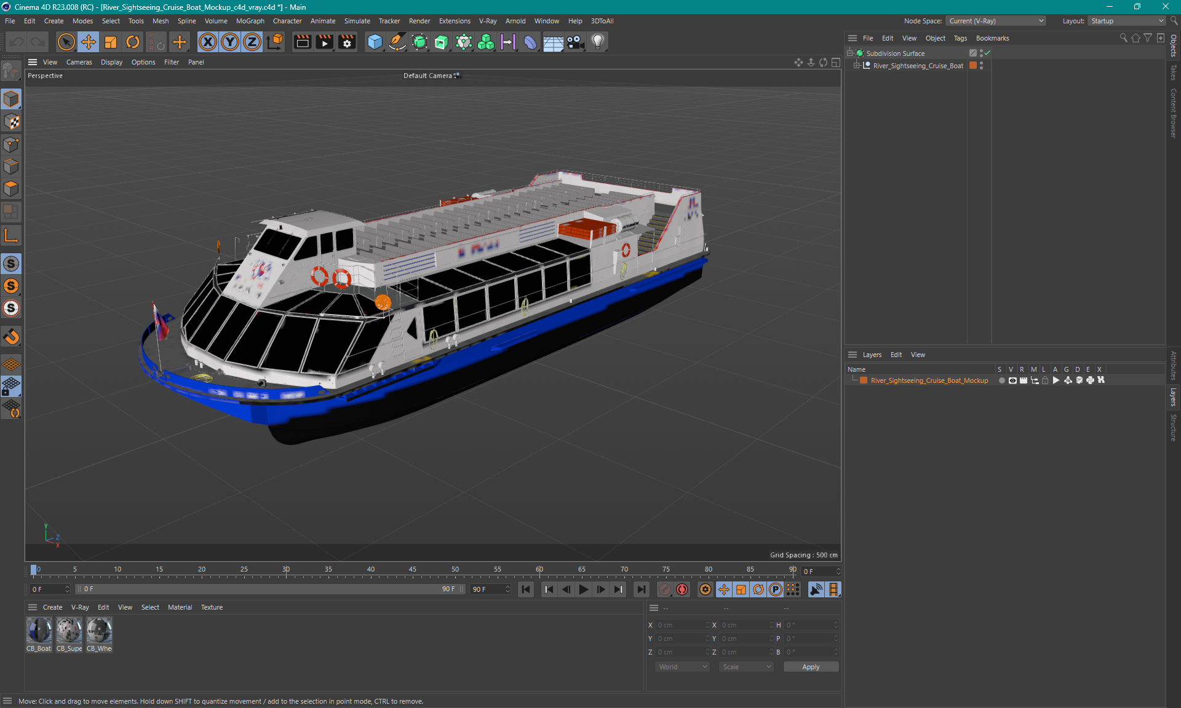
Task: Go to start of animation
Action: (x=526, y=589)
